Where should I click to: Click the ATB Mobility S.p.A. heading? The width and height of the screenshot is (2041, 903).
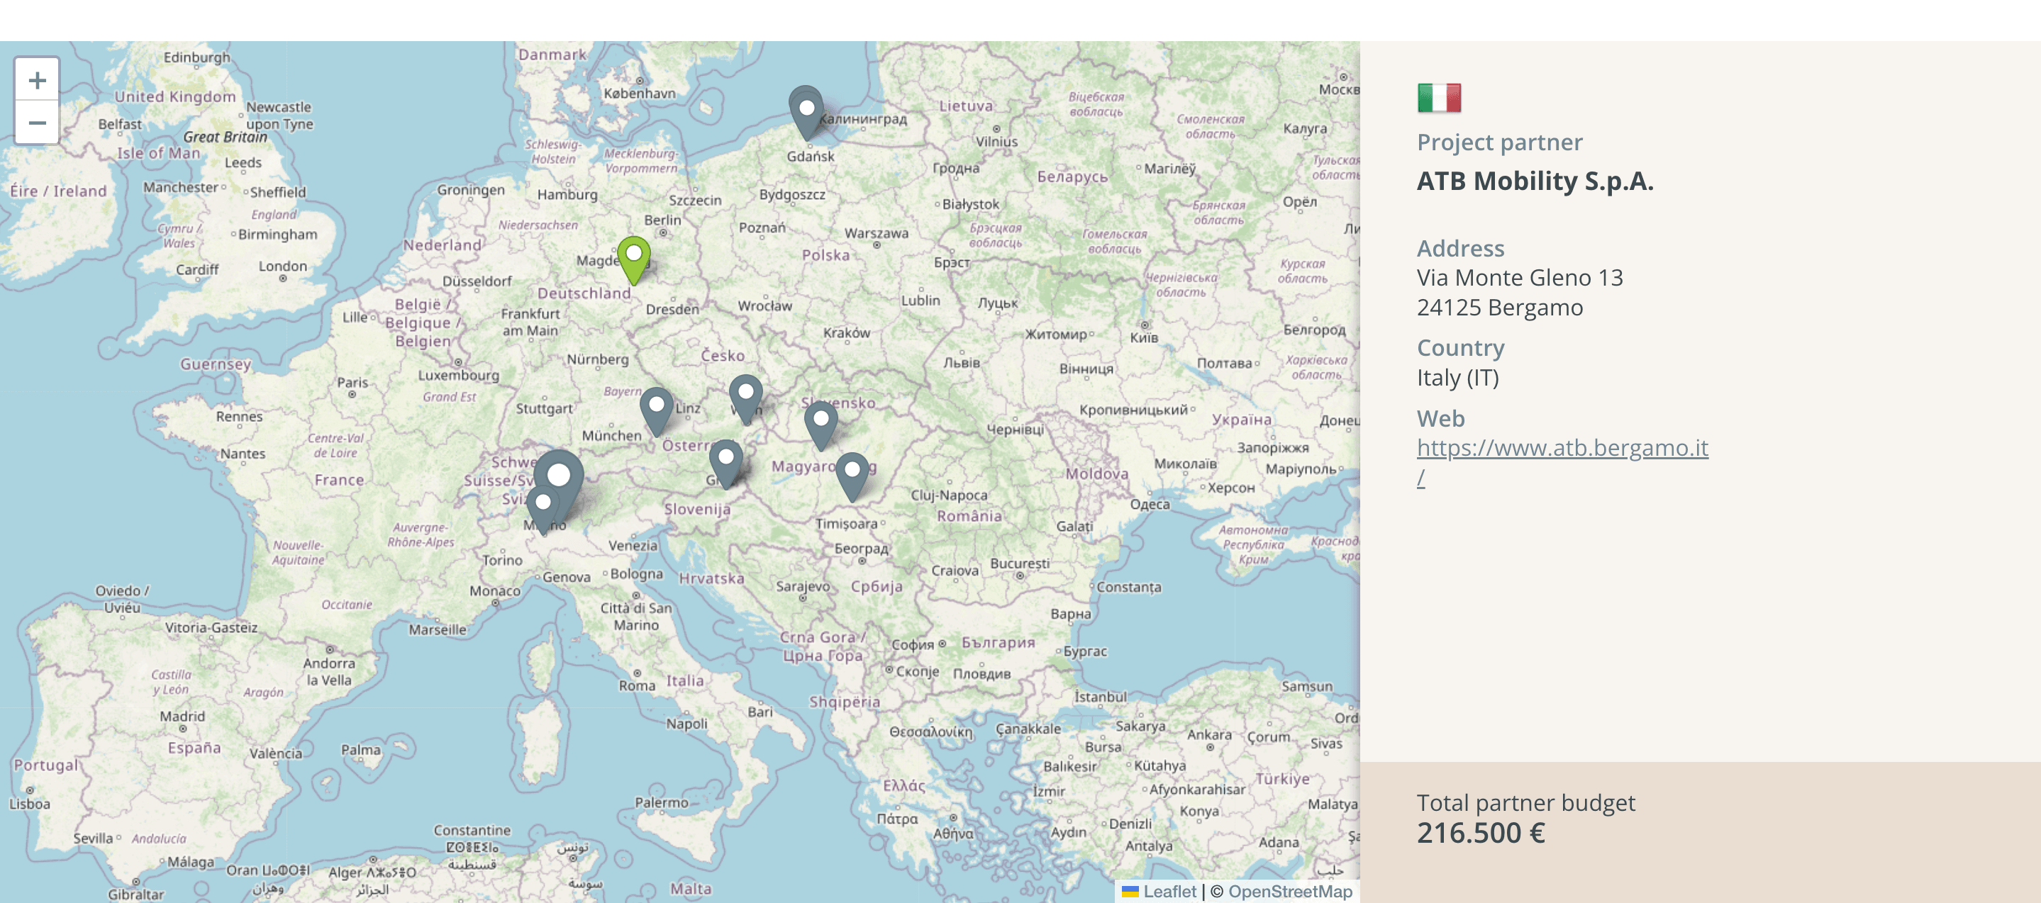tap(1535, 181)
